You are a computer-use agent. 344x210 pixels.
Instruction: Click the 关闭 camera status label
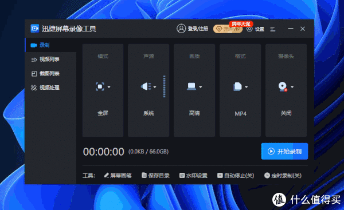286,113
